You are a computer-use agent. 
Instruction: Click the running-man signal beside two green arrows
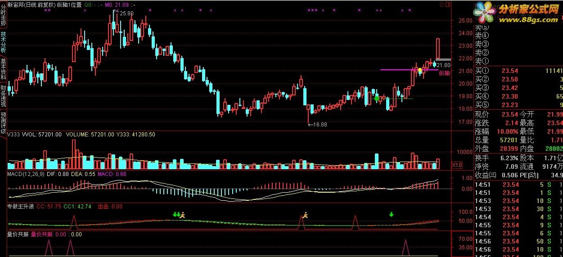(182, 215)
